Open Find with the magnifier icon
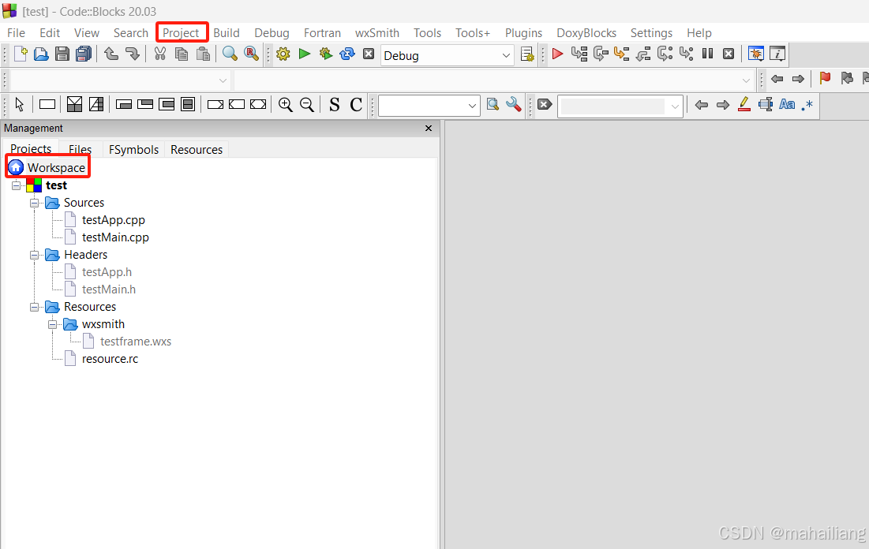Screen dimensions: 869x549 point(230,54)
